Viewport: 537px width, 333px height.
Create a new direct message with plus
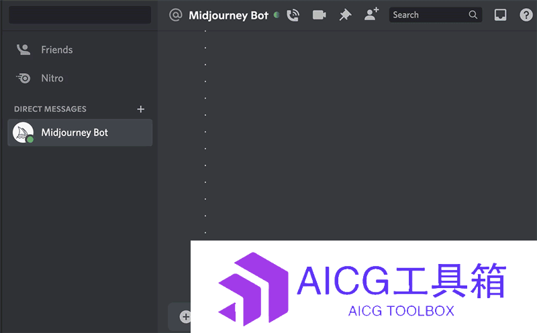(x=141, y=109)
